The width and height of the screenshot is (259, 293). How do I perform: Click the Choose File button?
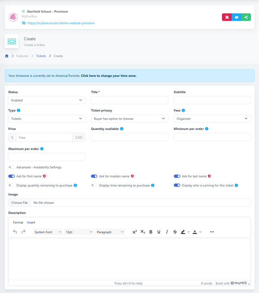20,203
